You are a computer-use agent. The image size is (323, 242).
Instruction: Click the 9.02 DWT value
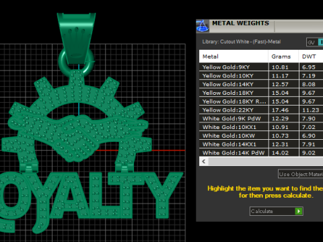click(x=309, y=153)
